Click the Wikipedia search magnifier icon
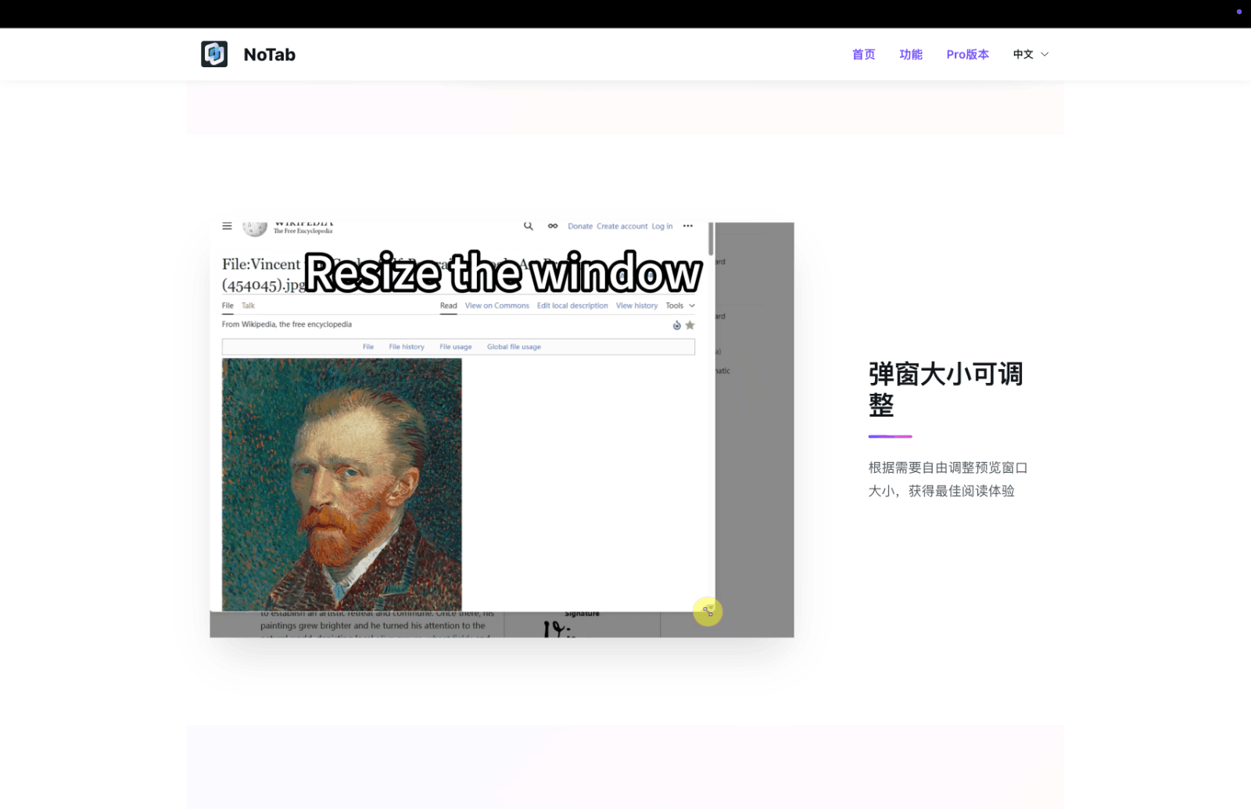Screen dimensions: 1251x809 529,226
